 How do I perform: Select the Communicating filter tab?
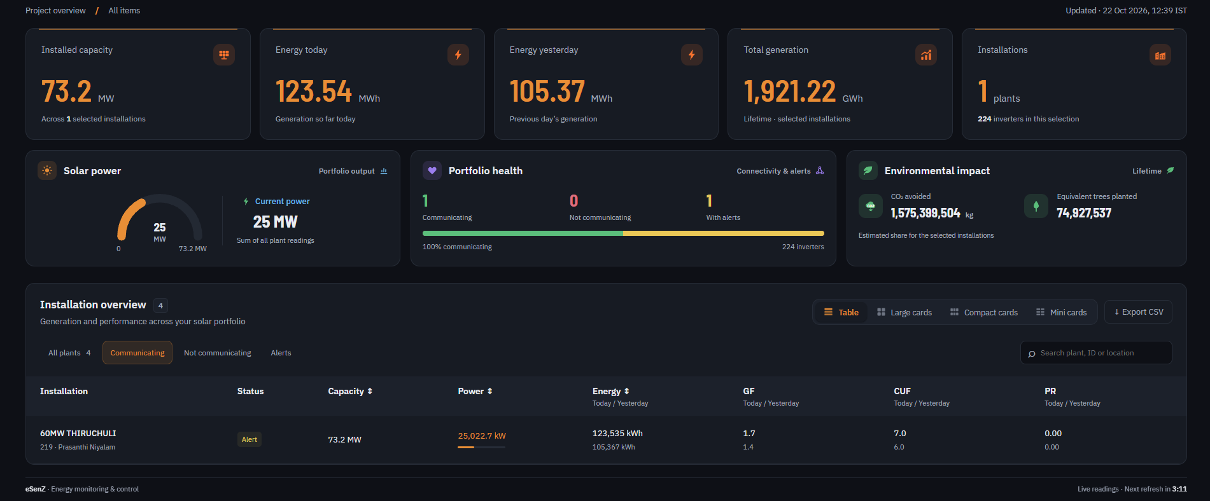pos(137,353)
